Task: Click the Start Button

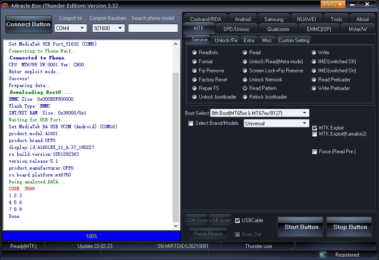Action: 301,227
